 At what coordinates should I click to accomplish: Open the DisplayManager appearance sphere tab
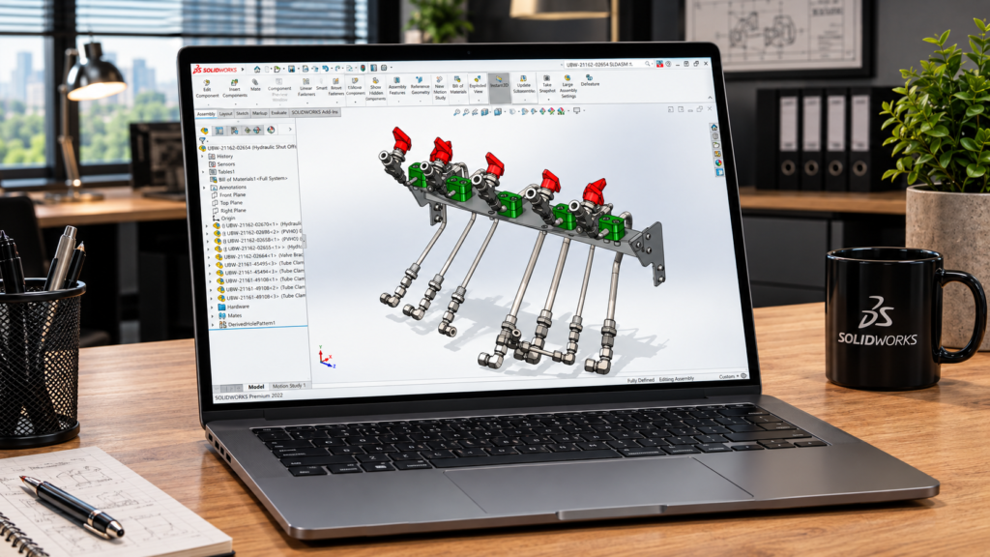click(271, 130)
